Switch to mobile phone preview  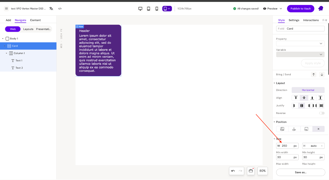tap(157, 8)
